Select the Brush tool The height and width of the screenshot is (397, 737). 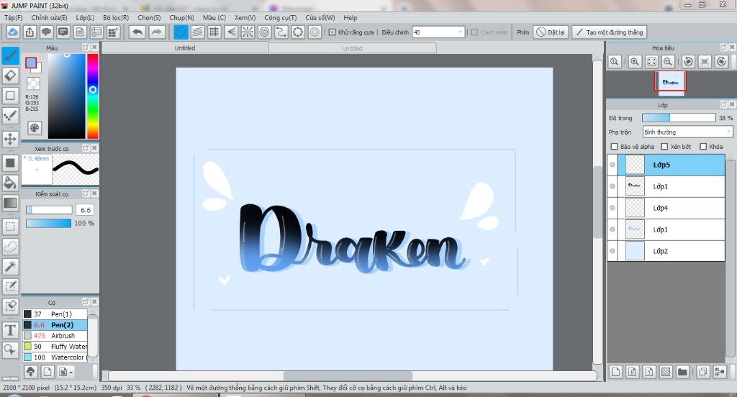(10, 55)
